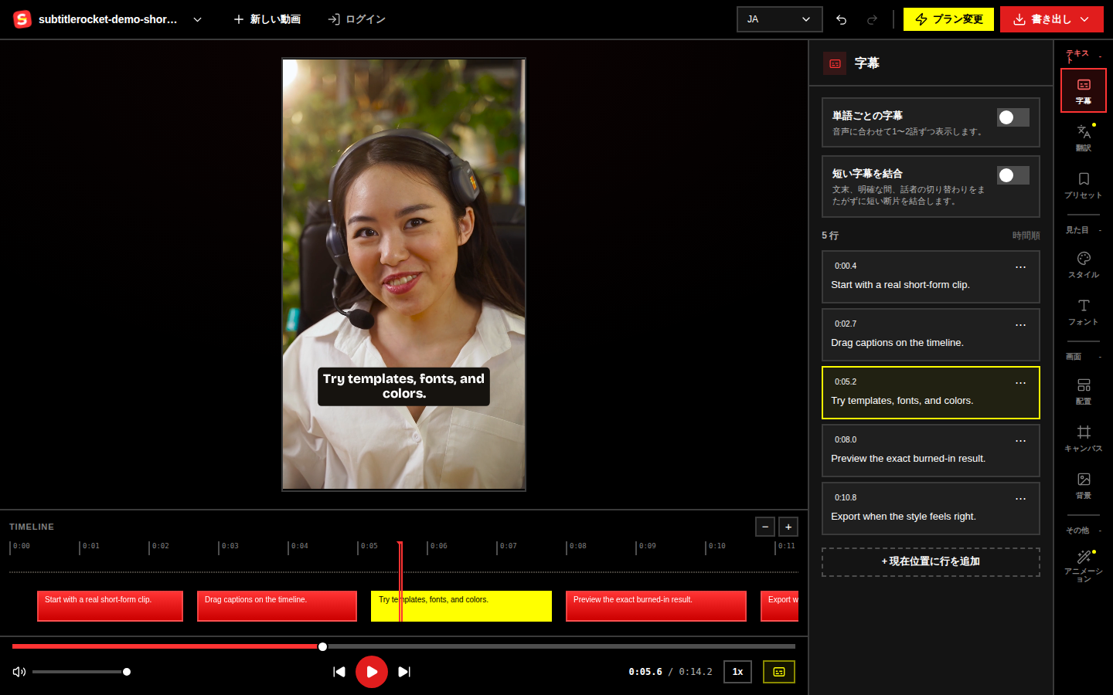Viewport: 1113px width, 695px height.
Task: Enable the 単語ごとの字幕 switch
Action: point(1013,117)
